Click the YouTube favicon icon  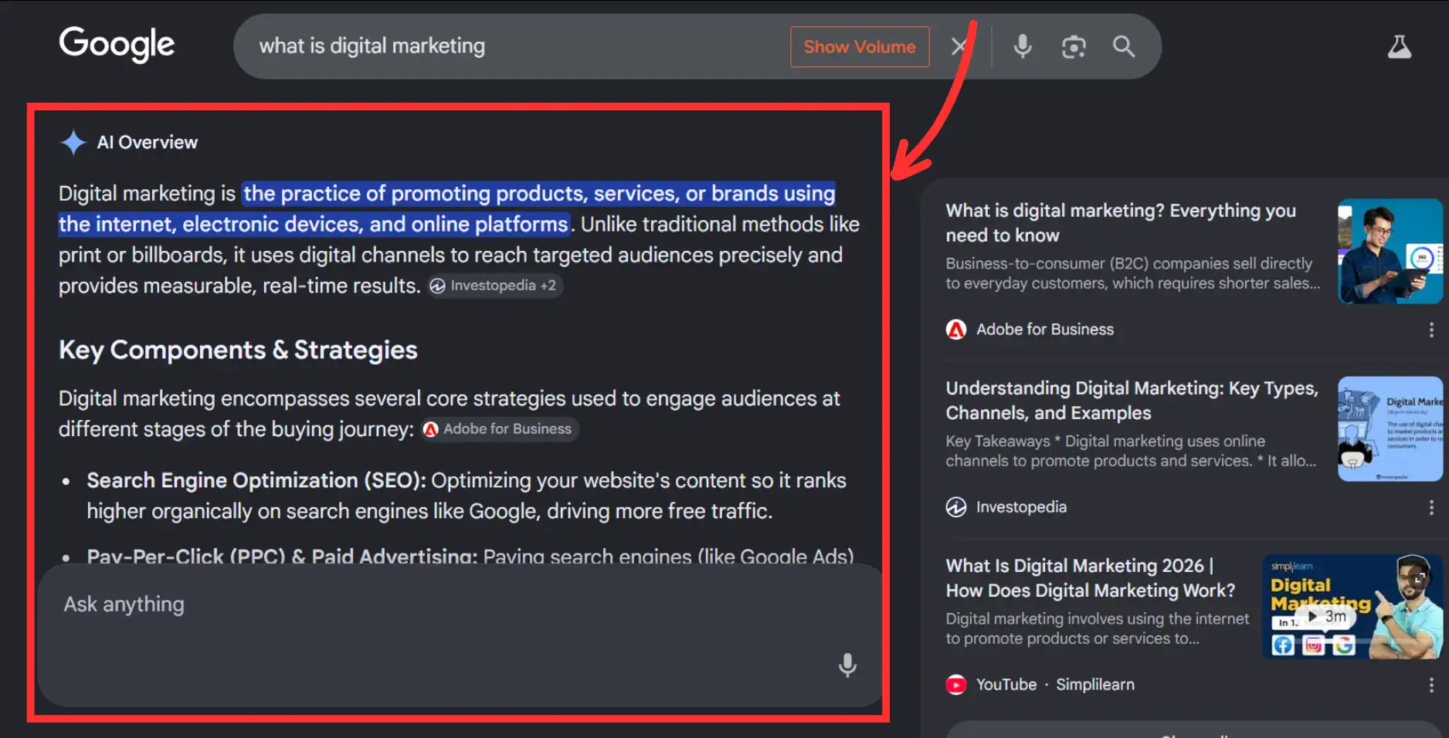956,685
